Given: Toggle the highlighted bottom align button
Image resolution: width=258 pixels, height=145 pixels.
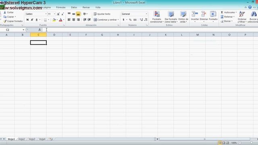Looking at the screenshot, I should click(78, 14).
